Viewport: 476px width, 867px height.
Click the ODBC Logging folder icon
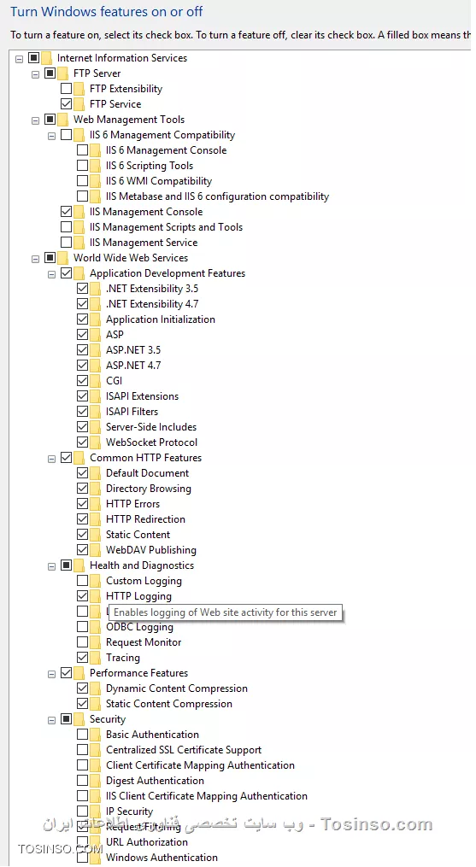[x=96, y=627]
